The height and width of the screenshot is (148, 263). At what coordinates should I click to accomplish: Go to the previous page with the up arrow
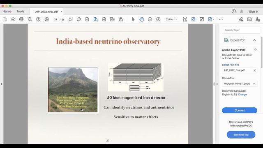point(38,19)
